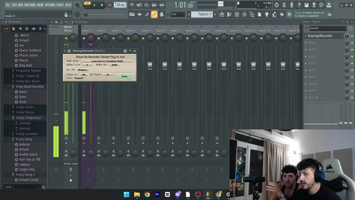355x200 pixels.
Task: Select the Phaser feedback preset
Action: (x=30, y=50)
